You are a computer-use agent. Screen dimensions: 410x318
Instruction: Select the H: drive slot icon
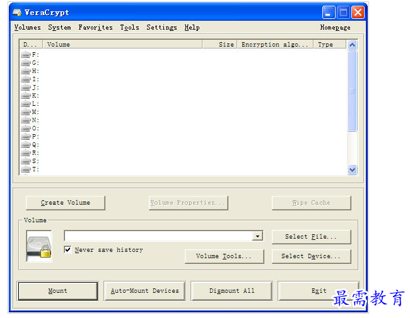tap(26, 71)
